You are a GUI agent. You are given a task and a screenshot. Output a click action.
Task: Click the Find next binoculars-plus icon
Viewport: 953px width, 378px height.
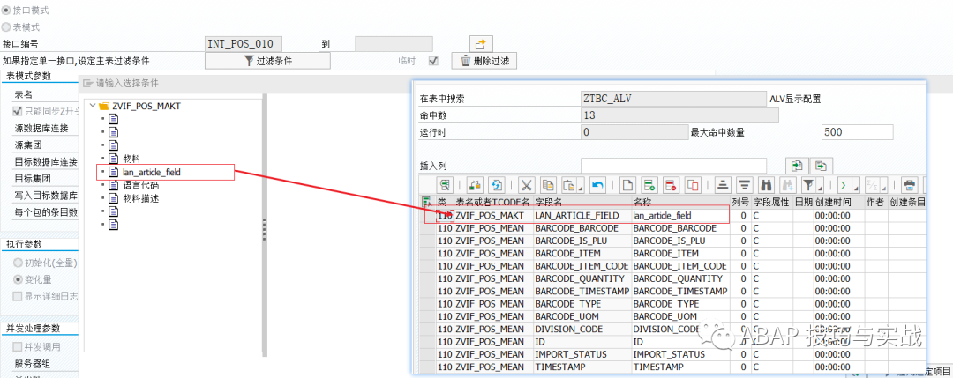tap(788, 185)
